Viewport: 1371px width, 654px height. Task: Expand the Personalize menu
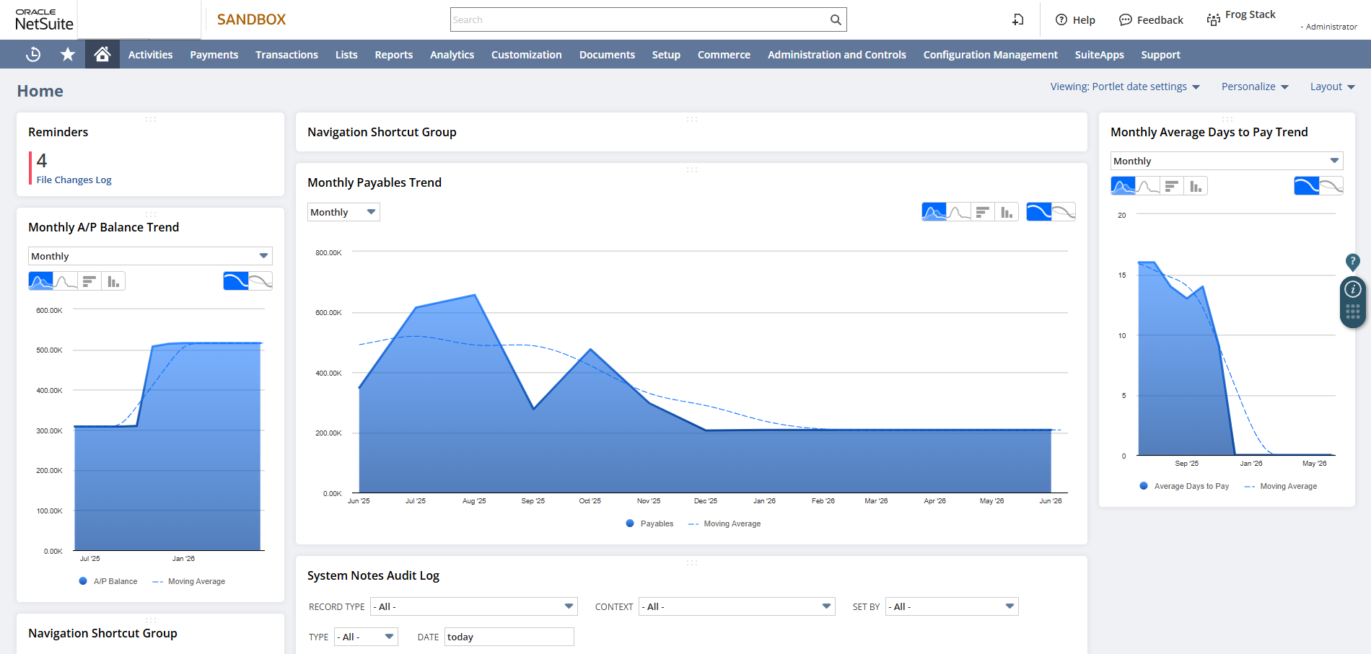tap(1255, 87)
